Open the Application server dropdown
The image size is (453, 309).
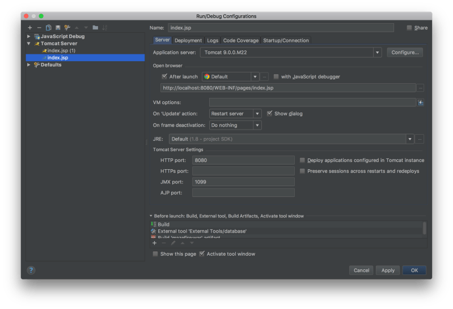[x=377, y=53]
